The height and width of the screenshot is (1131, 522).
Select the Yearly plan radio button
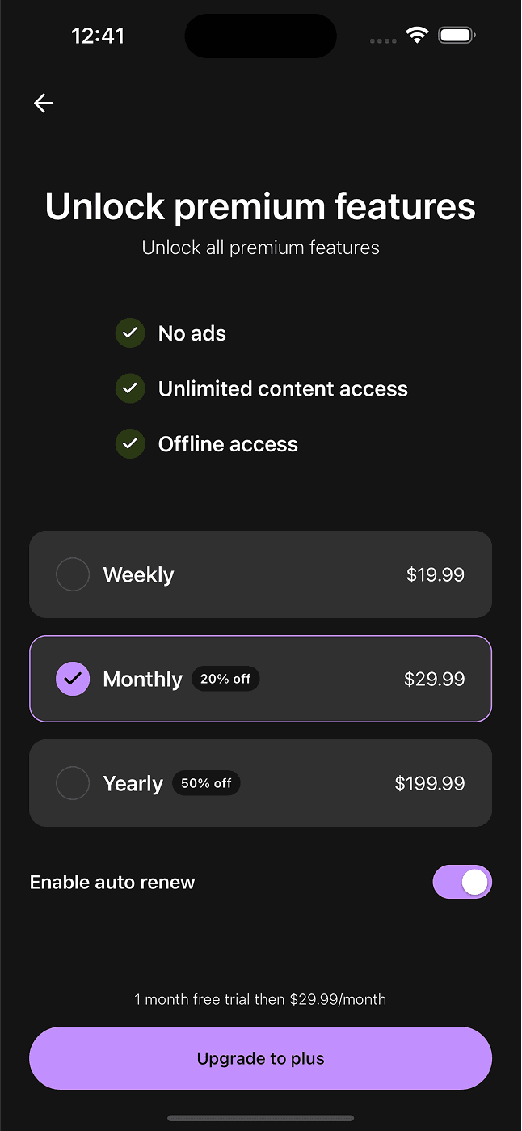(73, 783)
